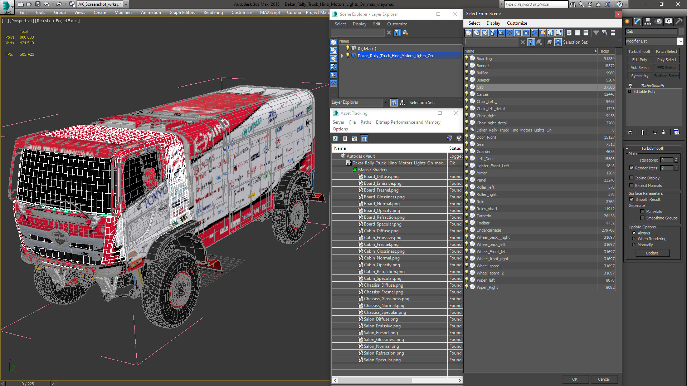Sort list by the Name column header in Select From Scene
This screenshot has width=687, height=386.
[x=531, y=51]
